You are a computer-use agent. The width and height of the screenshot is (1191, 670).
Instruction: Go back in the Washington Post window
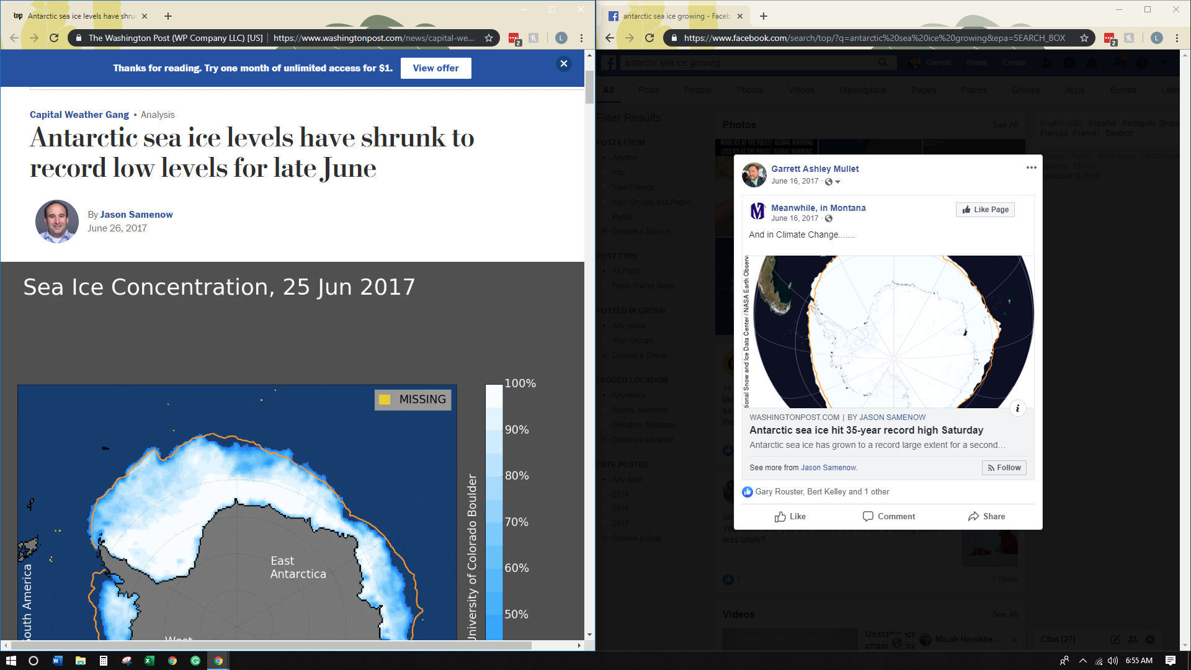(x=14, y=38)
